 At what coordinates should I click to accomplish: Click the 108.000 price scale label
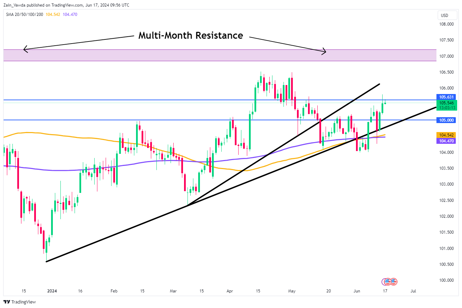point(446,24)
